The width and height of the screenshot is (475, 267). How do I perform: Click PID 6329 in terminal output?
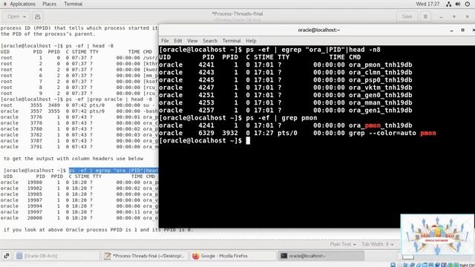[x=206, y=133]
